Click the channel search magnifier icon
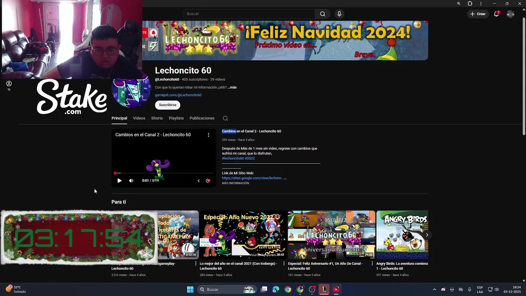 pyautogui.click(x=225, y=118)
